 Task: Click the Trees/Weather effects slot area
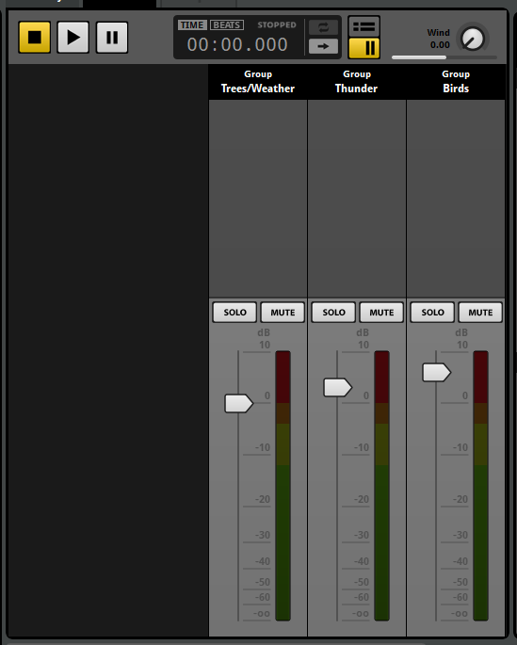[x=258, y=199]
